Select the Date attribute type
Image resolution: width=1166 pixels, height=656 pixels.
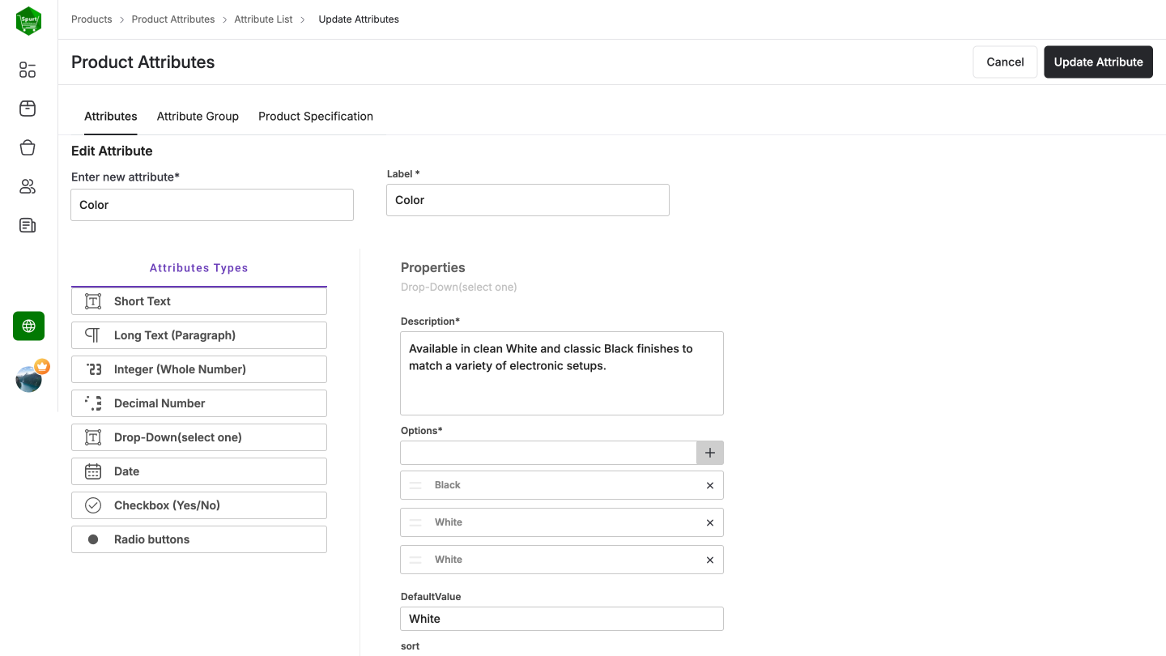tap(198, 471)
